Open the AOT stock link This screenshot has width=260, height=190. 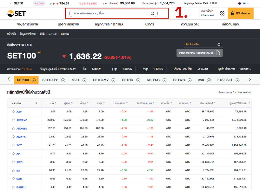(x=19, y=145)
